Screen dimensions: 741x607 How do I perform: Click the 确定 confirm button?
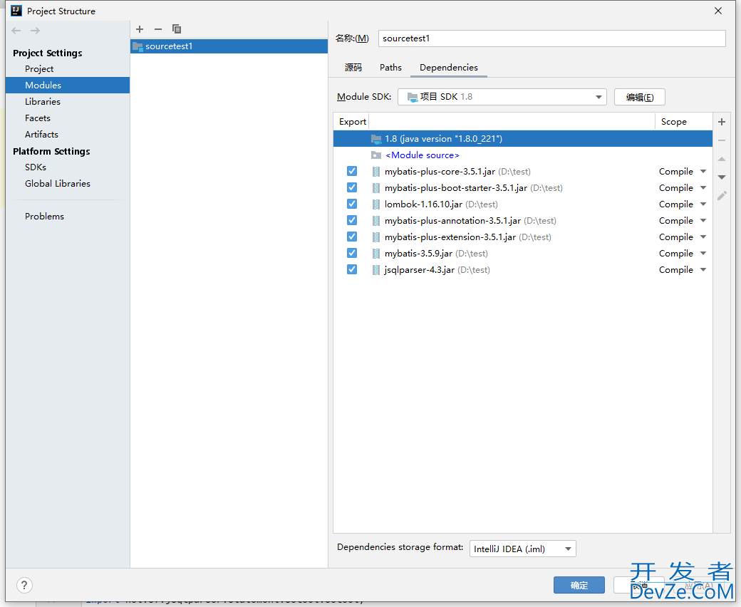[579, 586]
